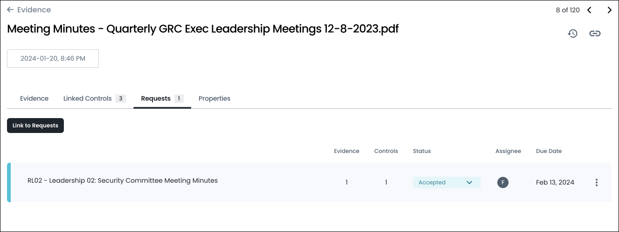This screenshot has height=232, width=619.
Task: Switch to the Evidence tab
Action: click(34, 99)
